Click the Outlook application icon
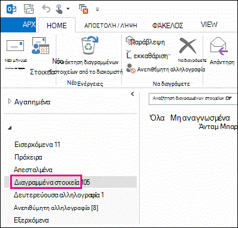Image resolution: width=238 pixels, height=228 pixels. coord(11,9)
